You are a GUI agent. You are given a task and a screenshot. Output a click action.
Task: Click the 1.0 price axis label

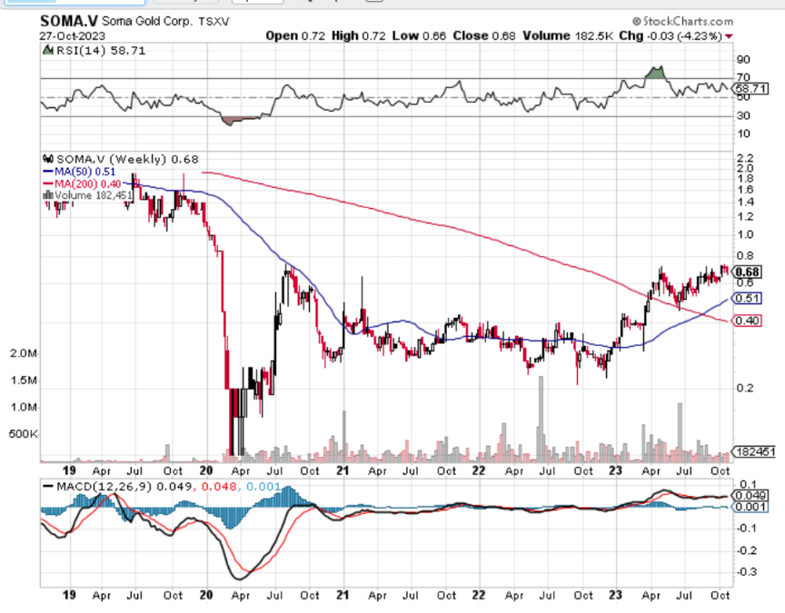(x=745, y=234)
